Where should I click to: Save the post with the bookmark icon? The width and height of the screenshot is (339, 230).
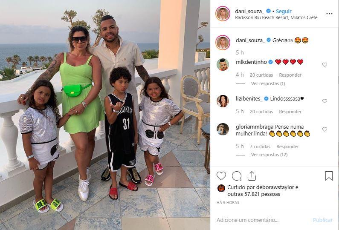[329, 176]
